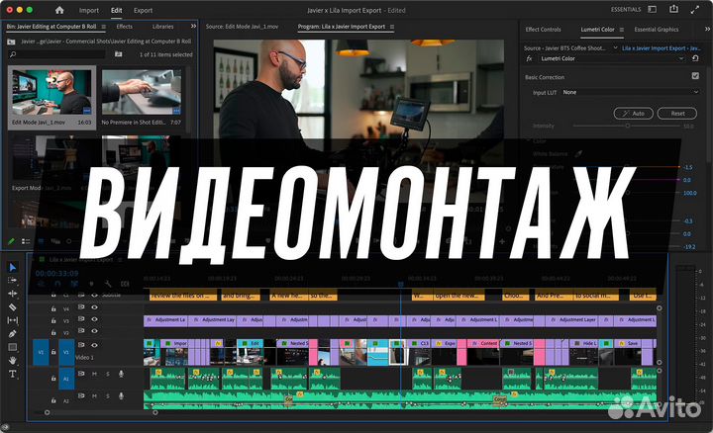Open the Essential Graphics tab
This screenshot has width=713, height=433.
tap(657, 30)
